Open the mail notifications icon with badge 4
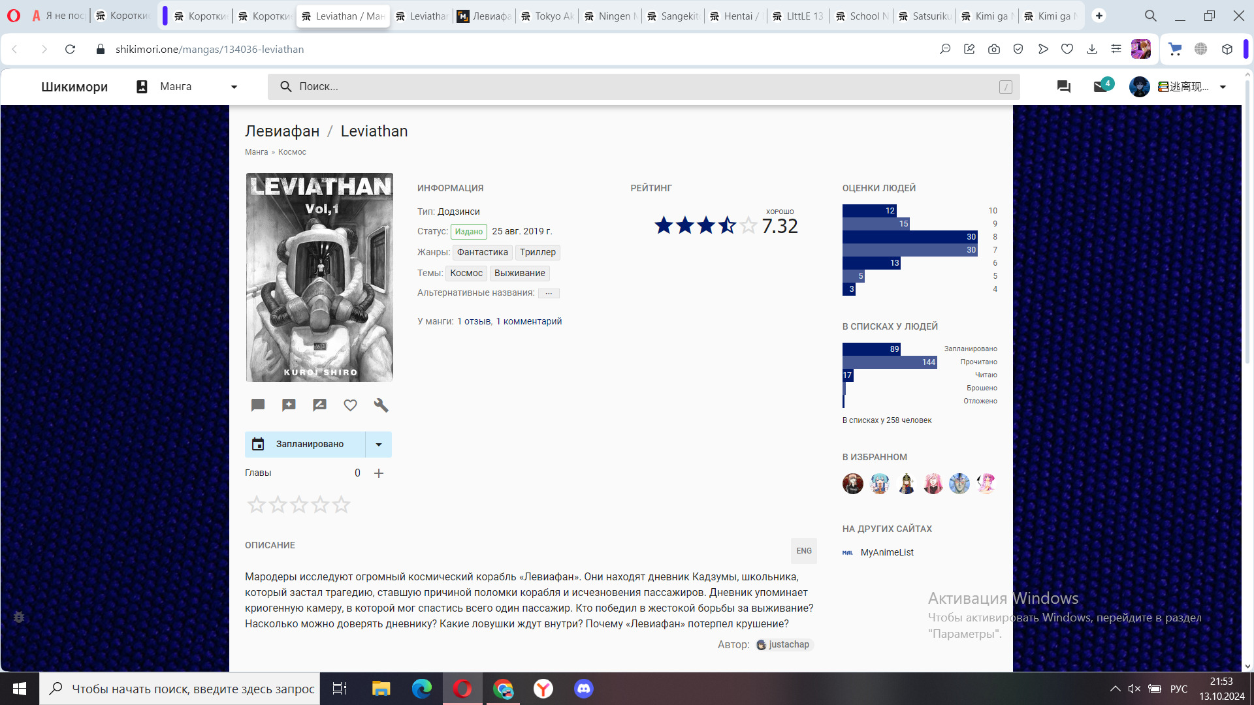Viewport: 1254px width, 705px height. 1101,86
